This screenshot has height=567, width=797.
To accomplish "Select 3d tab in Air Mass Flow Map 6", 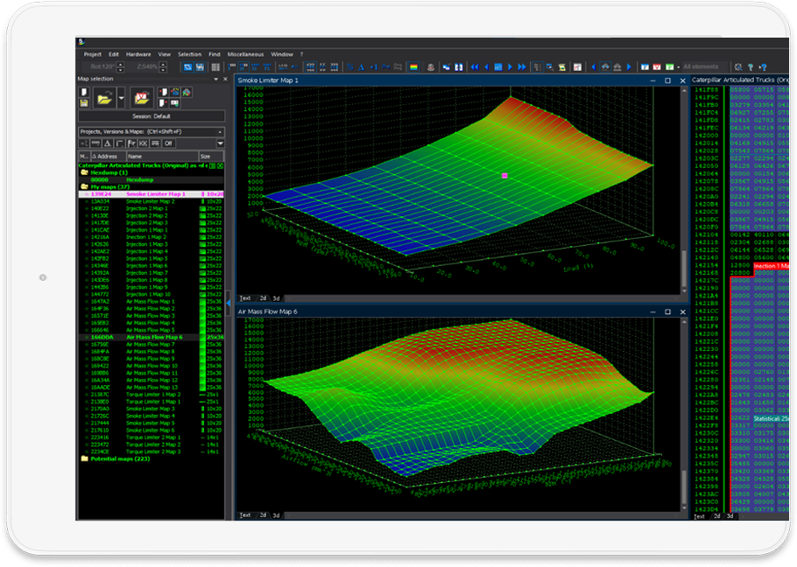I will tap(276, 515).
